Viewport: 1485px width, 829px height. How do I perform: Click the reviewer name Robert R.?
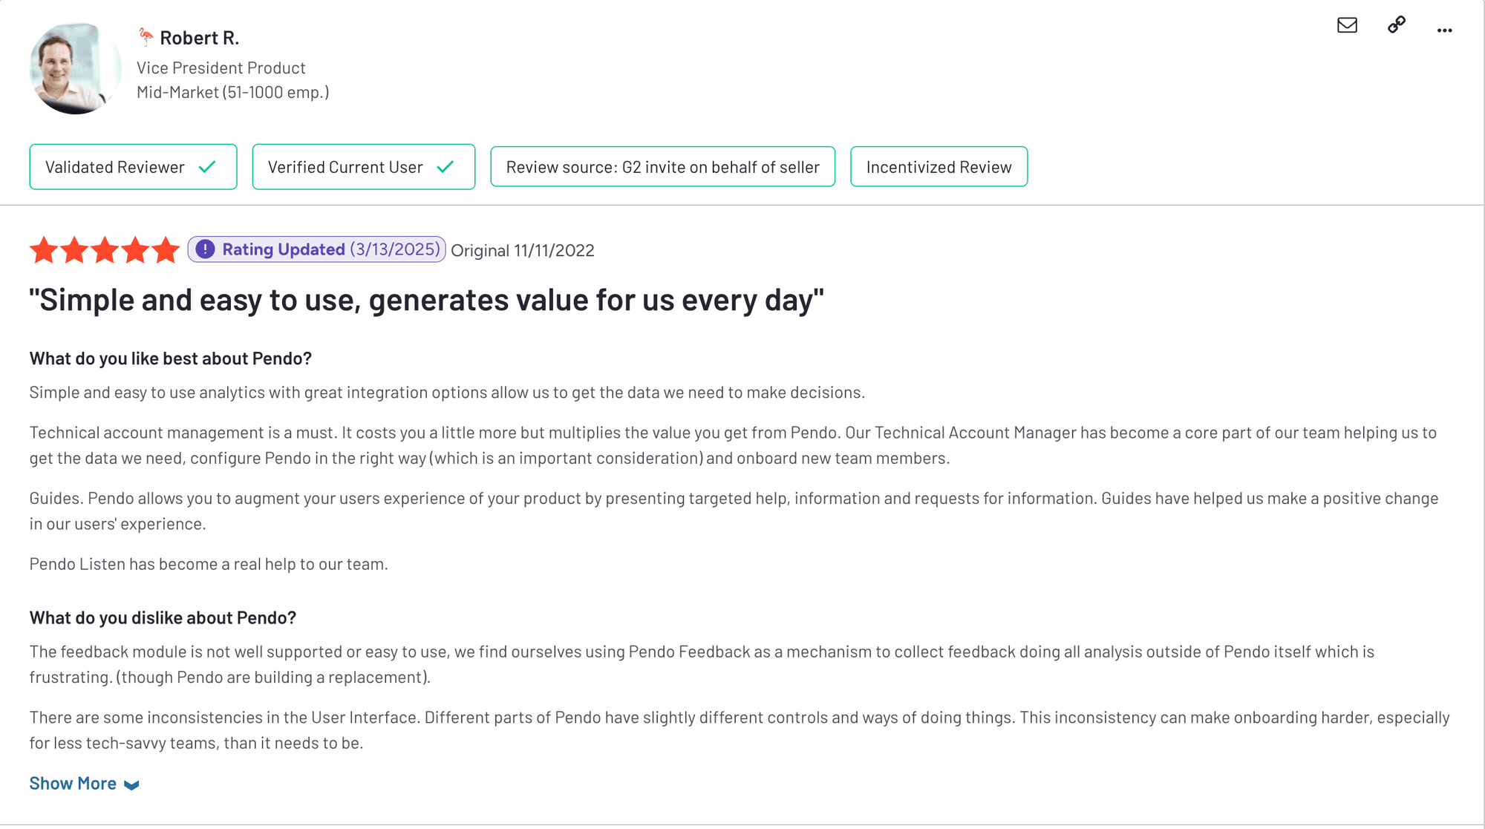[199, 37]
